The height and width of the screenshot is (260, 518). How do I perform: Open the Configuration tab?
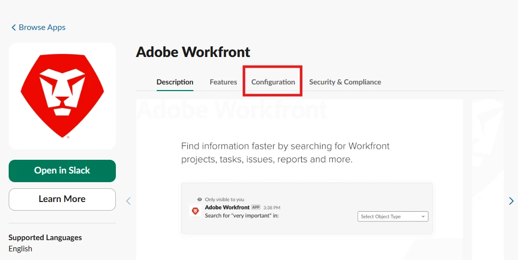(x=273, y=82)
